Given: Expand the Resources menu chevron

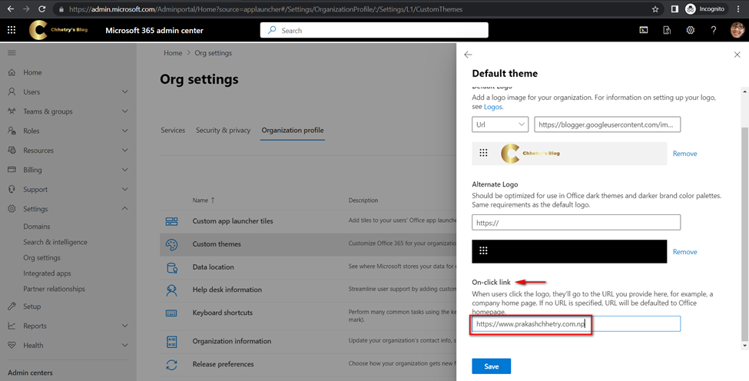Looking at the screenshot, I should (124, 151).
